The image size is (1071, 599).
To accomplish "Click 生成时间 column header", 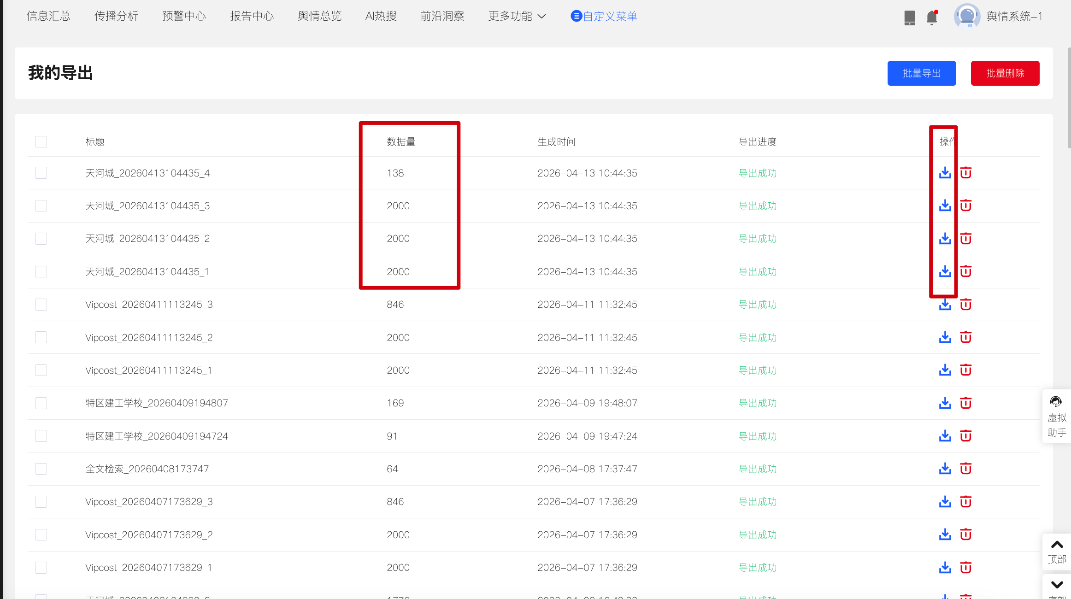I will pyautogui.click(x=556, y=141).
